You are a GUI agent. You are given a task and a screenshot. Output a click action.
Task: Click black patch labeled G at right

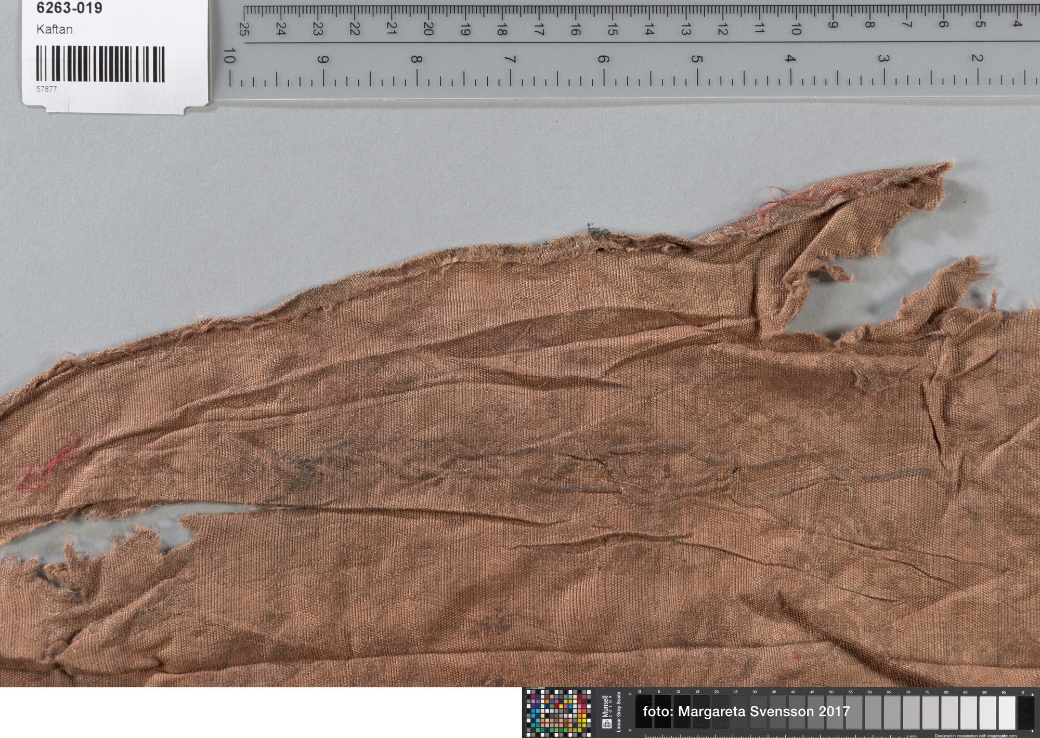(1025, 713)
